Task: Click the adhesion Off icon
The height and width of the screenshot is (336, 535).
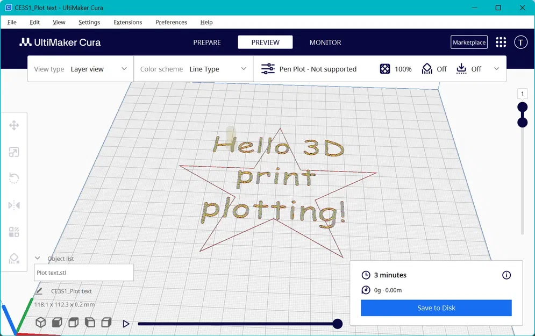Action: tap(461, 69)
